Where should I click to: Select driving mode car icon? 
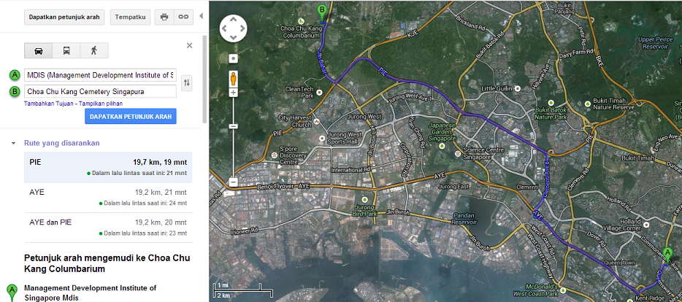[x=38, y=50]
